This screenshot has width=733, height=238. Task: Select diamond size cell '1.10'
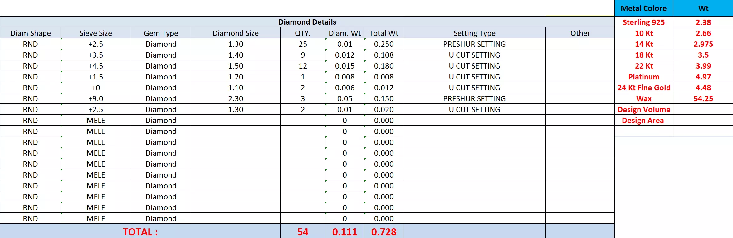(236, 88)
